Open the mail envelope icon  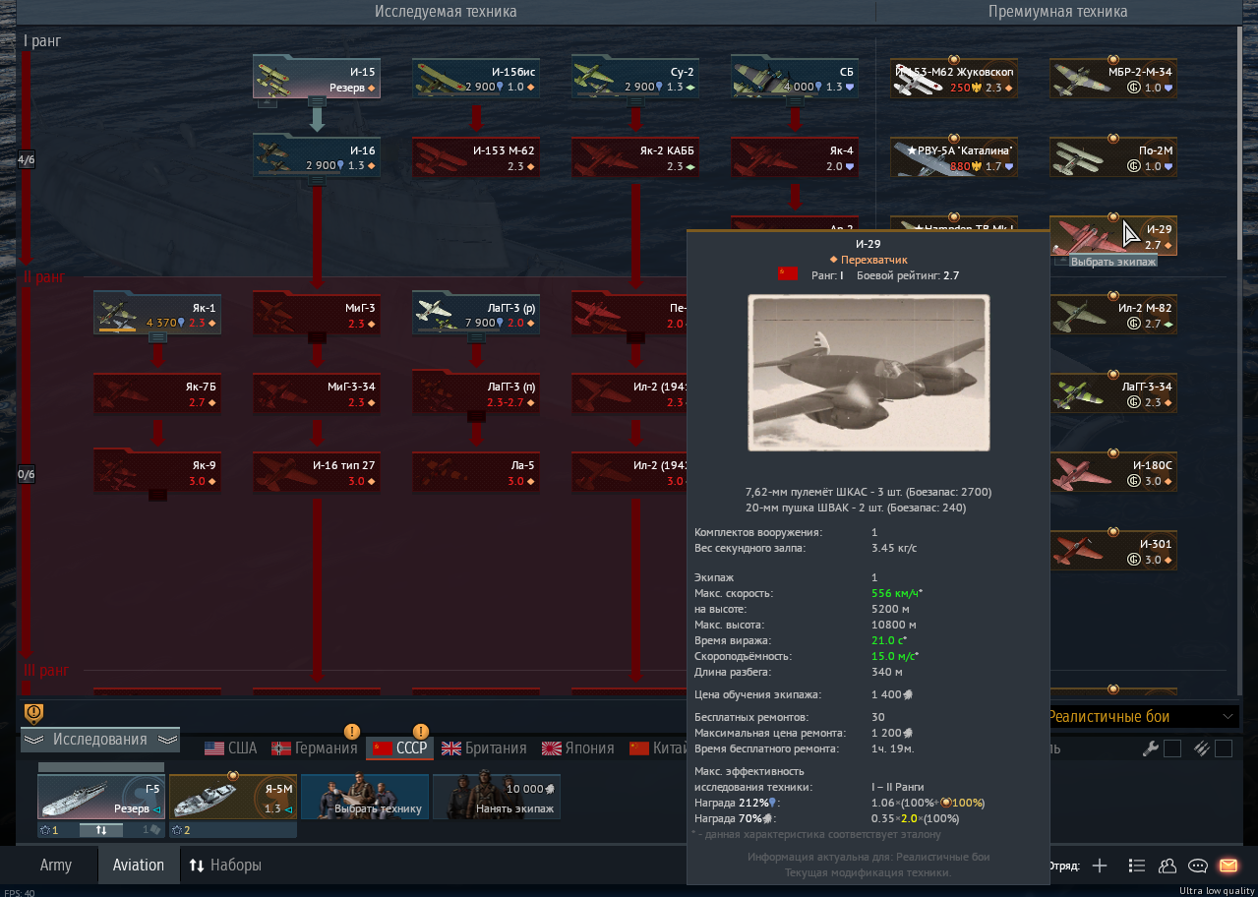[1228, 866]
